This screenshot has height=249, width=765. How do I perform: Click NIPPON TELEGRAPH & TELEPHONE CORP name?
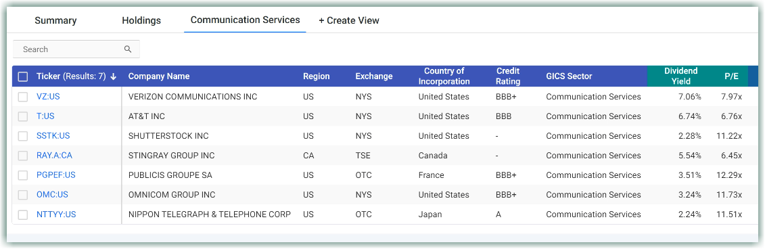209,214
